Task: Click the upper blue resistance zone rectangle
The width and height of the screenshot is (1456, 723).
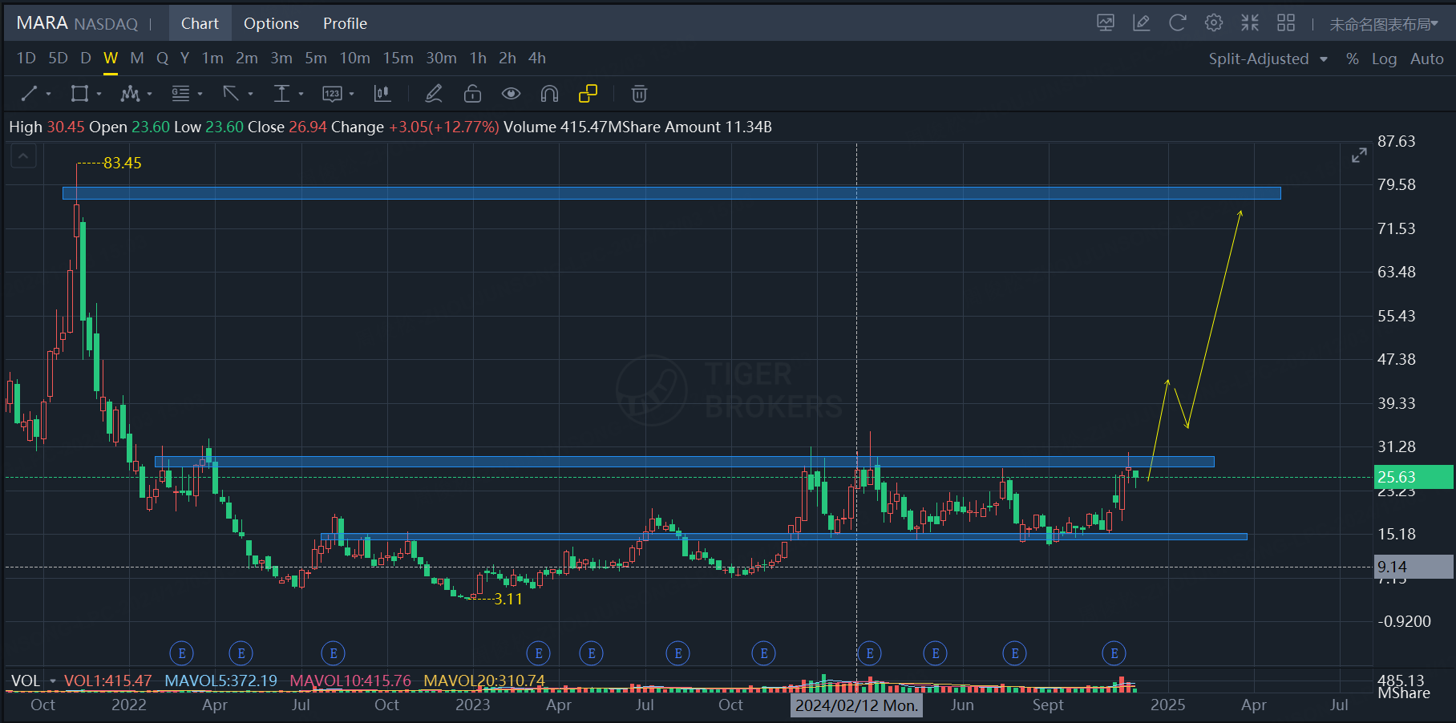Action: pos(671,193)
